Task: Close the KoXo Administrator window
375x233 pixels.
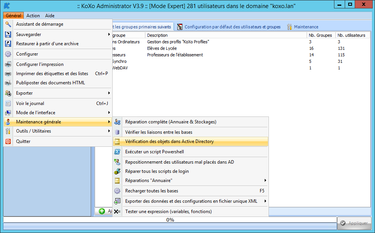Action: click(x=364, y=5)
